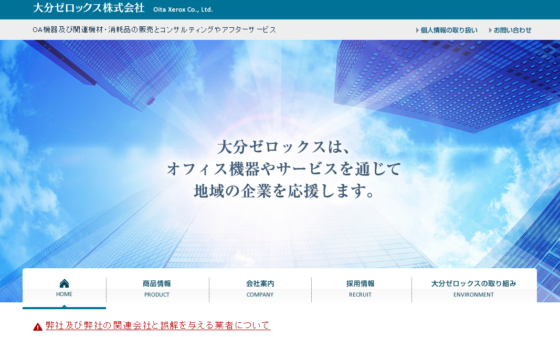
Task: Select the HOME text label in the navigation
Action: click(x=64, y=294)
